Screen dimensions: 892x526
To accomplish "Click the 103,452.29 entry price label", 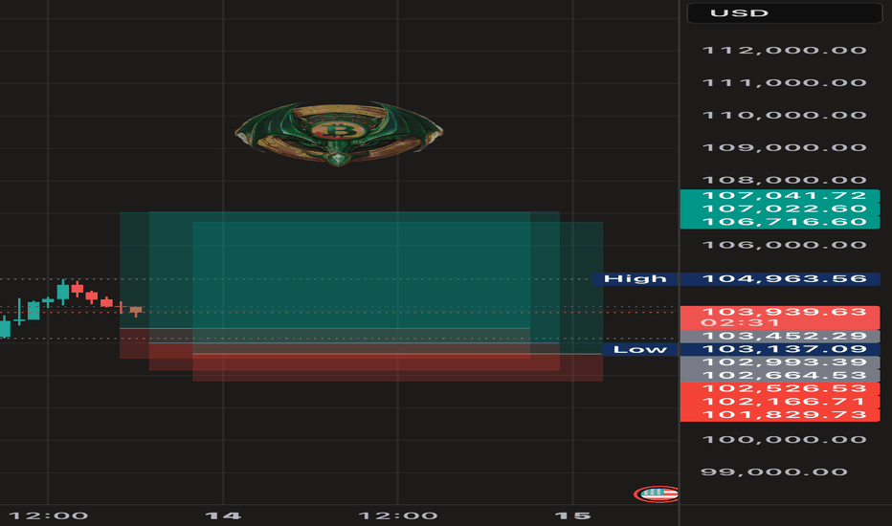I will [x=780, y=336].
